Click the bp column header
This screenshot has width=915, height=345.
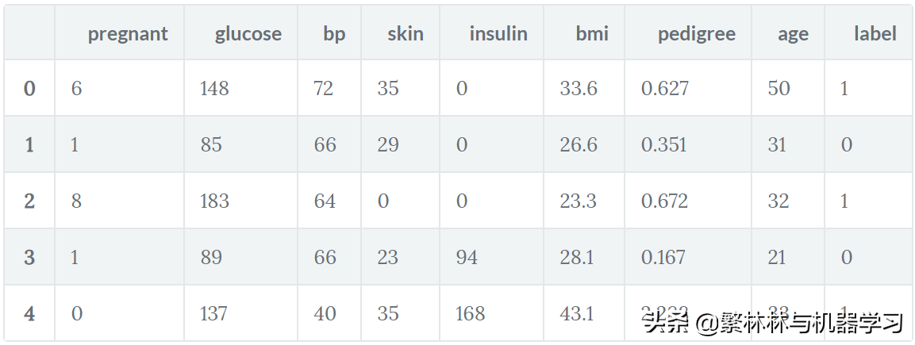334,34
